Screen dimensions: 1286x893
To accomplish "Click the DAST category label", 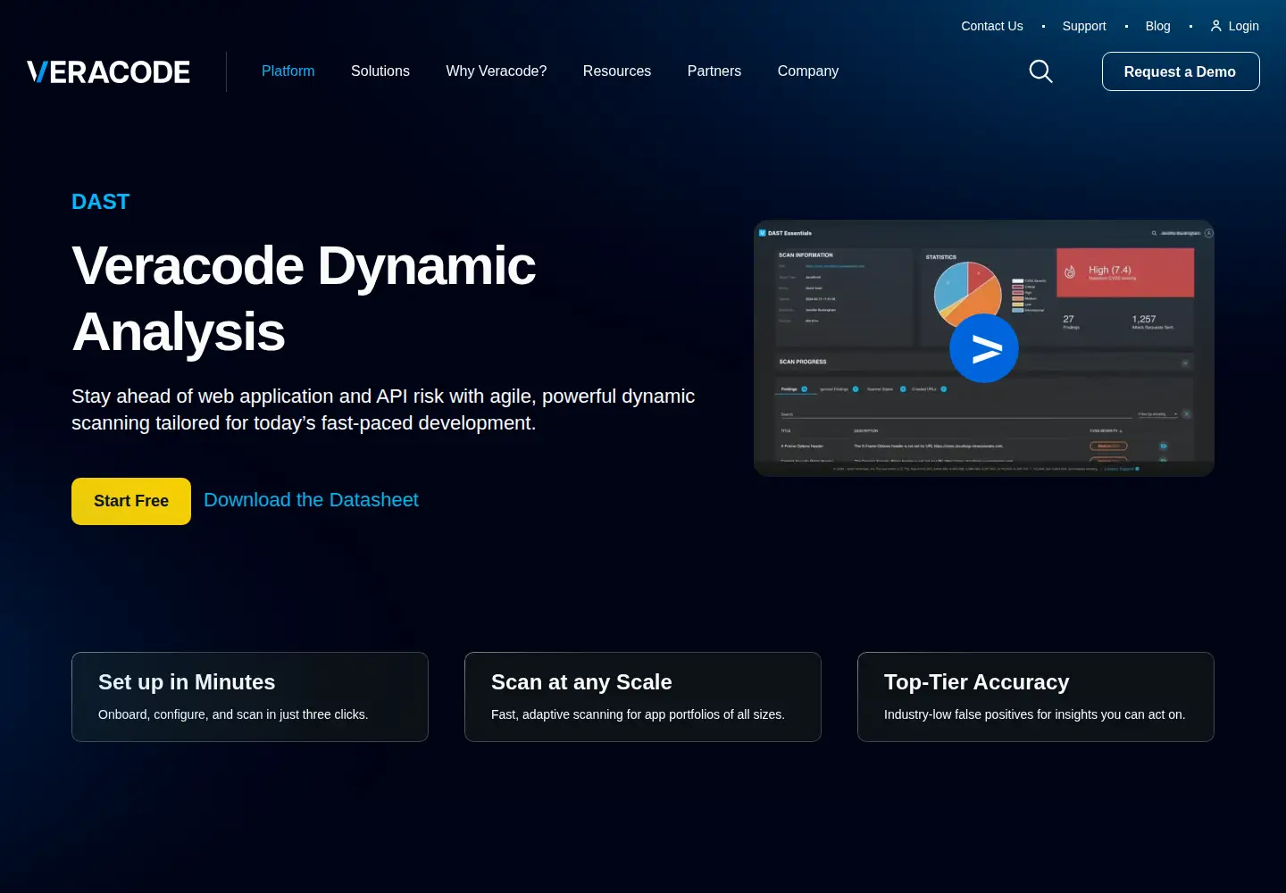I will (x=101, y=202).
